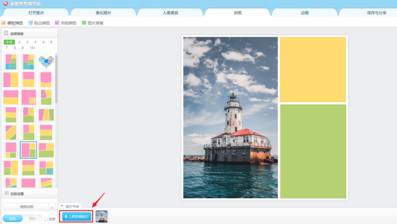Switch to the 美化图片 tab

(103, 12)
